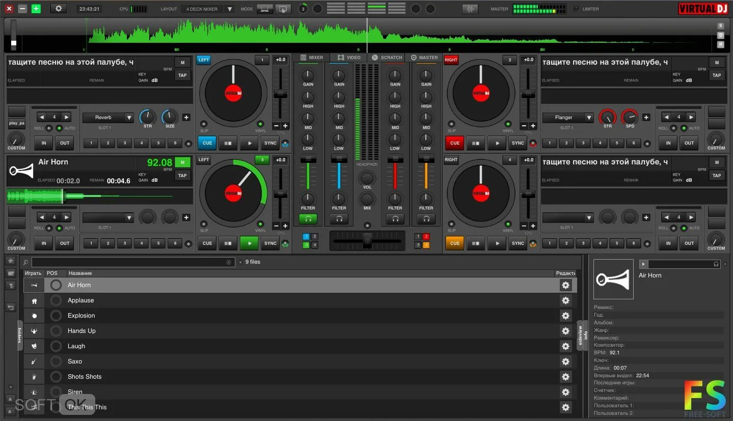The image size is (733, 421).
Task: Click the waveform icon beside MASTER
Action: coord(470,9)
